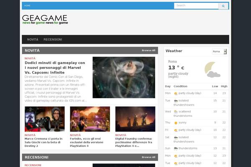Click the High column header
Image resolution: width=251 pixels, height=167 pixels.
(x=224, y=86)
